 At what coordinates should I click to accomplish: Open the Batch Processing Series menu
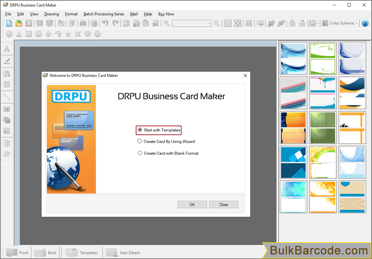click(x=104, y=14)
